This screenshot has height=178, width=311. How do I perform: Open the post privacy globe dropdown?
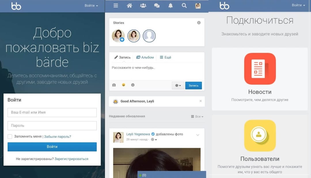[178, 85]
